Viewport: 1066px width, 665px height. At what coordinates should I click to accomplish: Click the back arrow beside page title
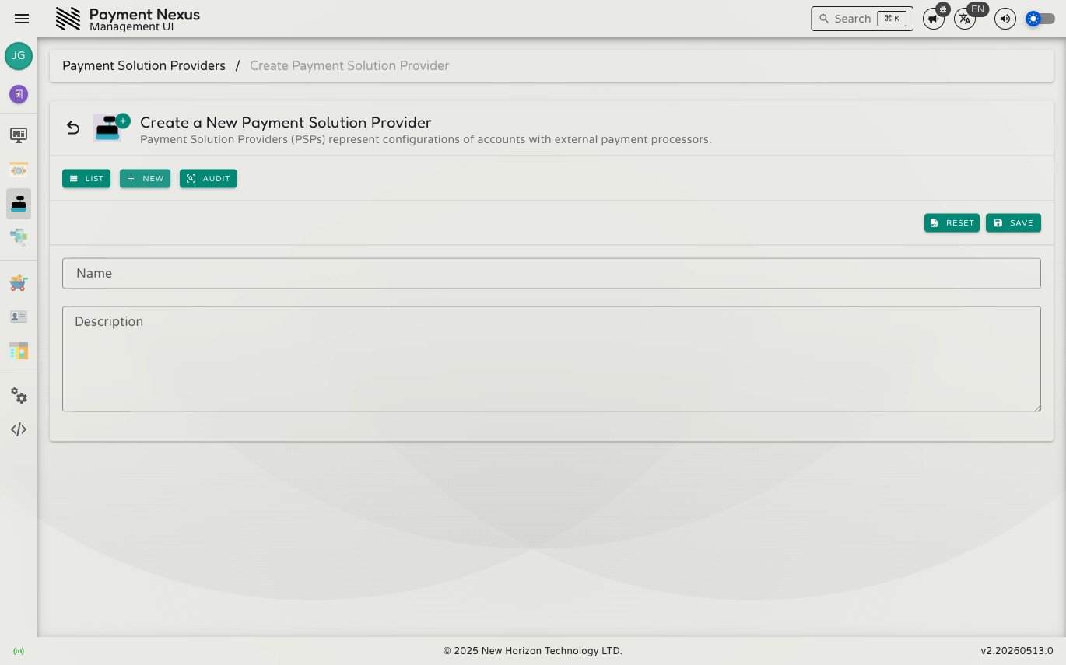click(73, 128)
